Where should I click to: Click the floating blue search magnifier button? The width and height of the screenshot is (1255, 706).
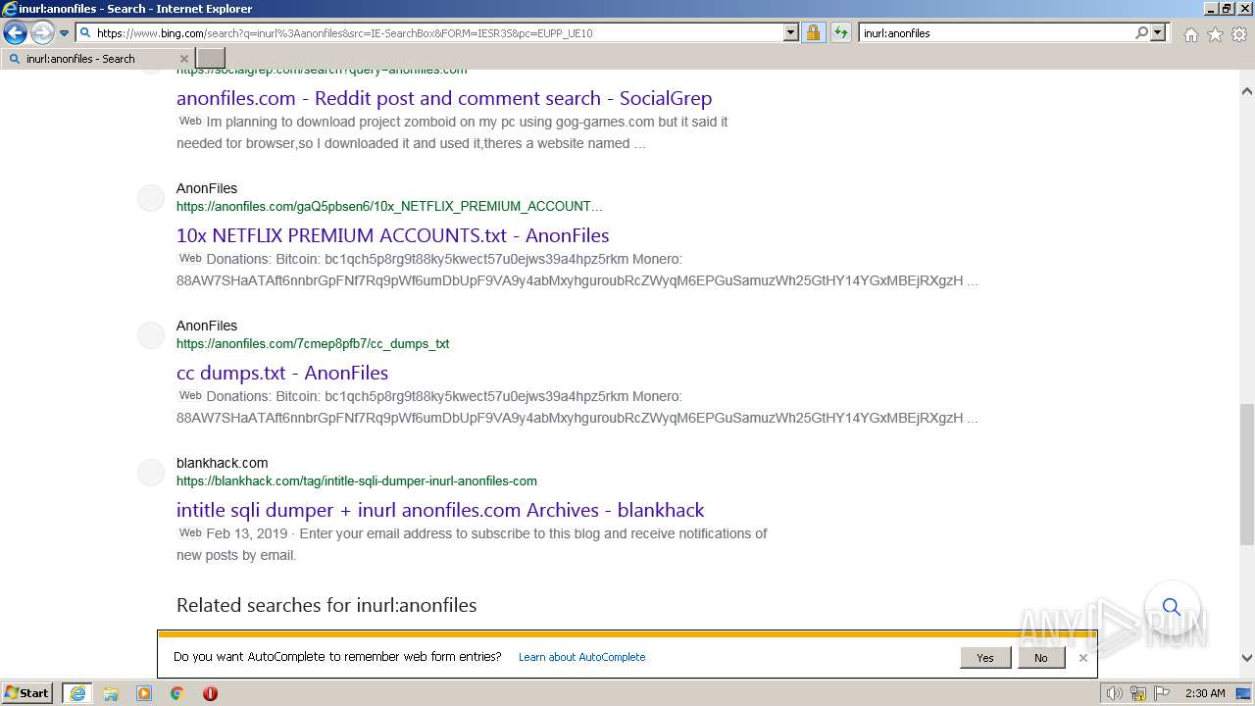point(1171,607)
